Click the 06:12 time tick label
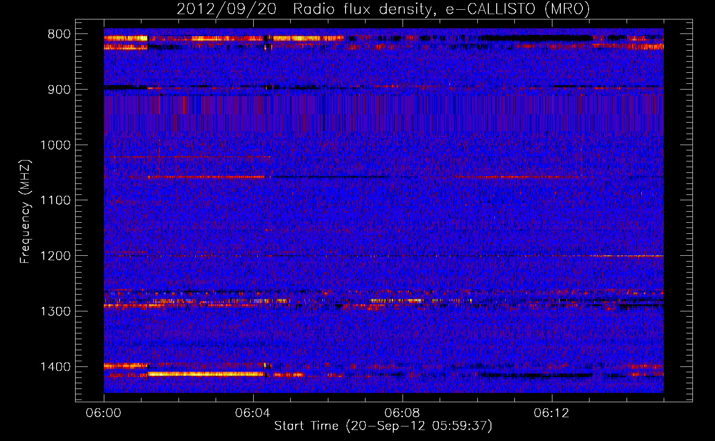 (551, 413)
